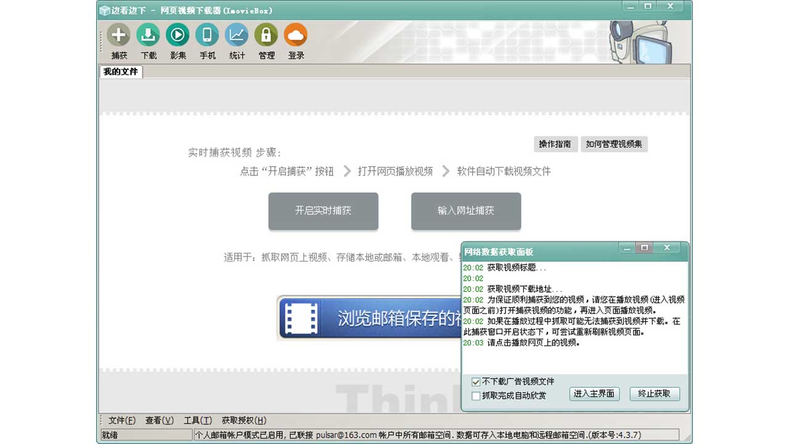The image size is (789, 444).
Task: Switch to the 我的文件 tab
Action: click(120, 72)
